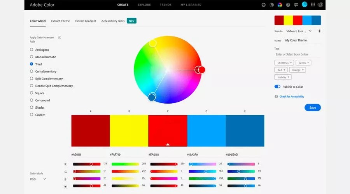Click the white base-color triangle in swatch C

pos(168,144)
